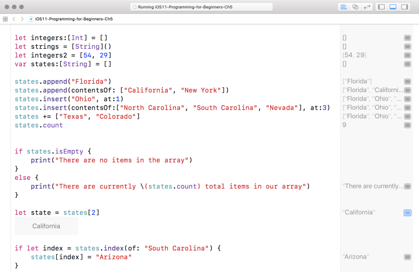Click the "Nevada" string in code
The width and height of the screenshot is (419, 272).
tap(282, 108)
